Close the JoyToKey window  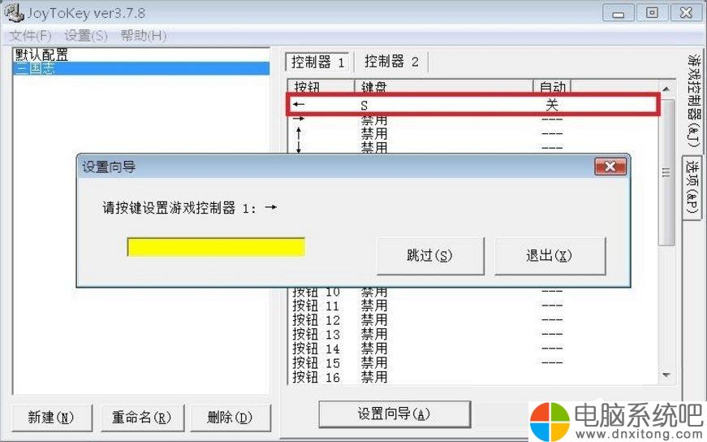(x=686, y=13)
